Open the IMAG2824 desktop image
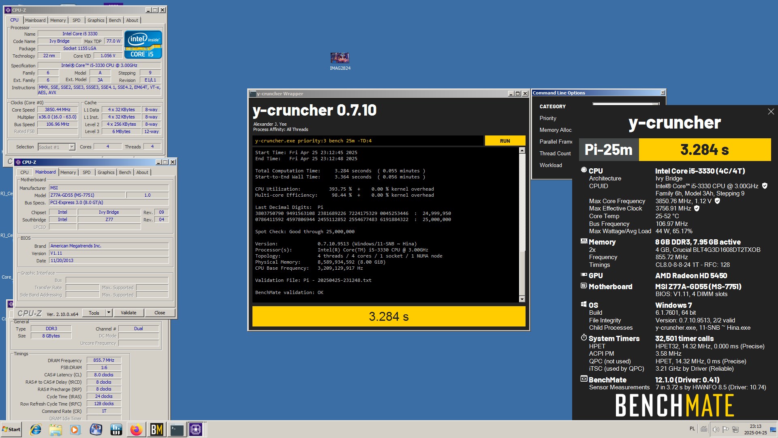 point(340,61)
